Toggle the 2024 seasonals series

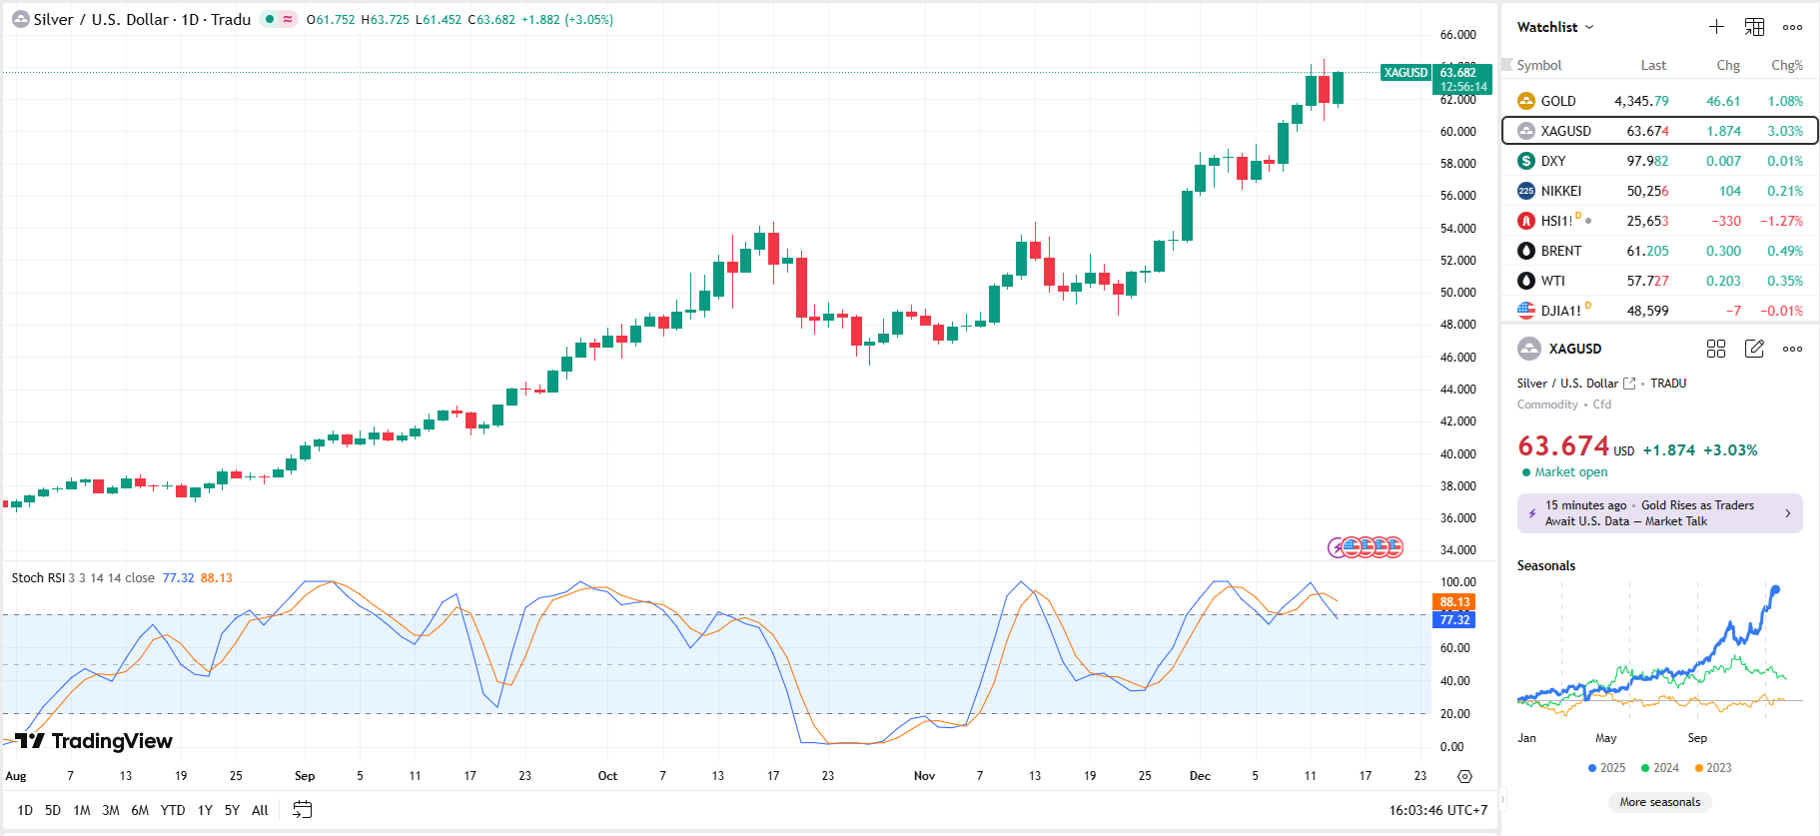(x=1659, y=768)
